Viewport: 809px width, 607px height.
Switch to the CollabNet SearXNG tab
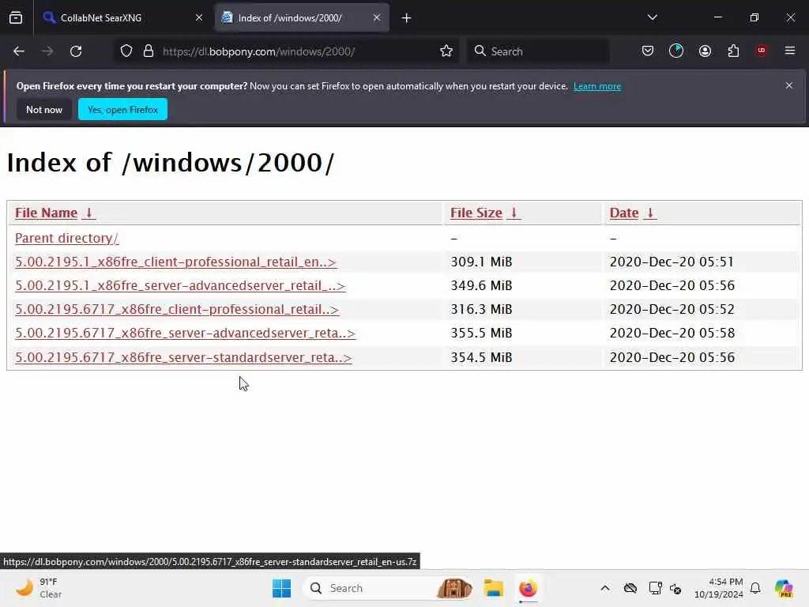[123, 17]
